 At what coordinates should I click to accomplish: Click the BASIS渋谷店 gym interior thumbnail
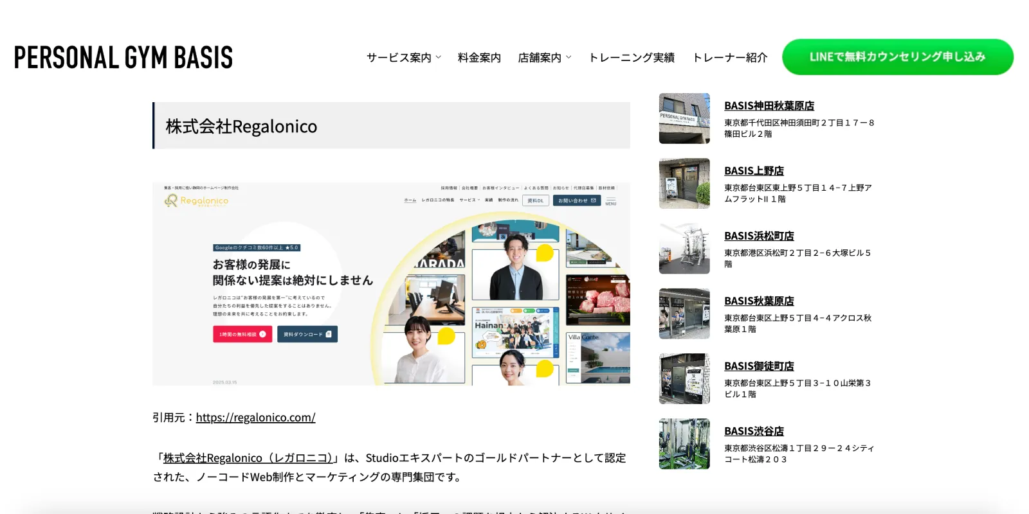(x=684, y=443)
